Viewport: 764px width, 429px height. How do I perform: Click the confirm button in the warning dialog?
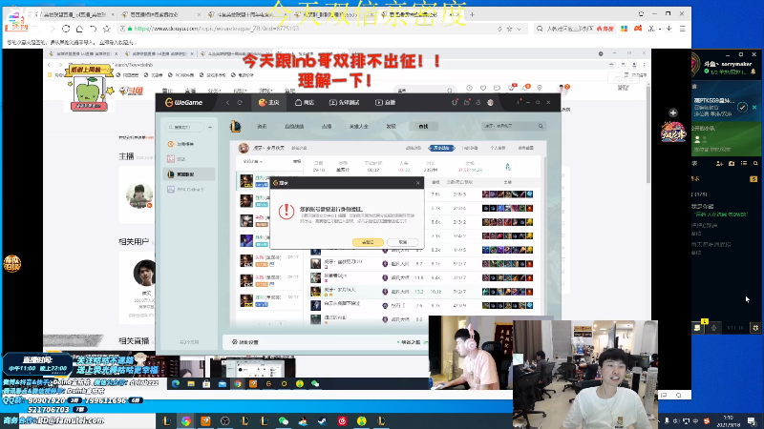[x=368, y=242]
